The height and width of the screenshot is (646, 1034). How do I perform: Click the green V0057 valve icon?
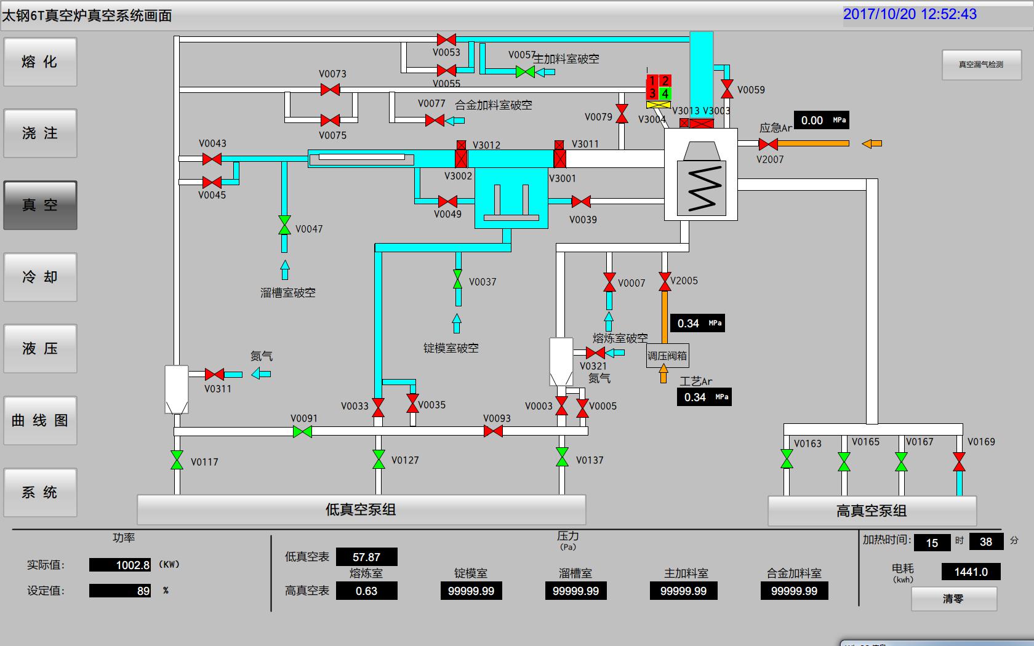pyautogui.click(x=525, y=72)
